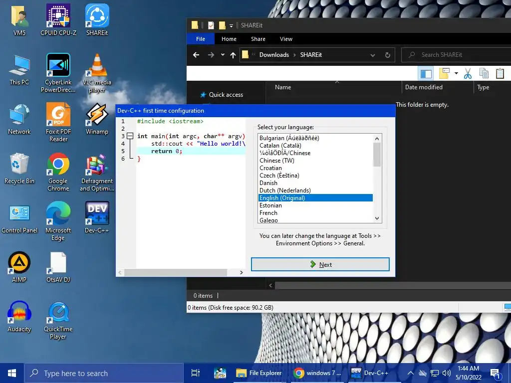Screen dimensions: 511x383
Task: Select Chinese (TW) language
Action: click(315, 161)
